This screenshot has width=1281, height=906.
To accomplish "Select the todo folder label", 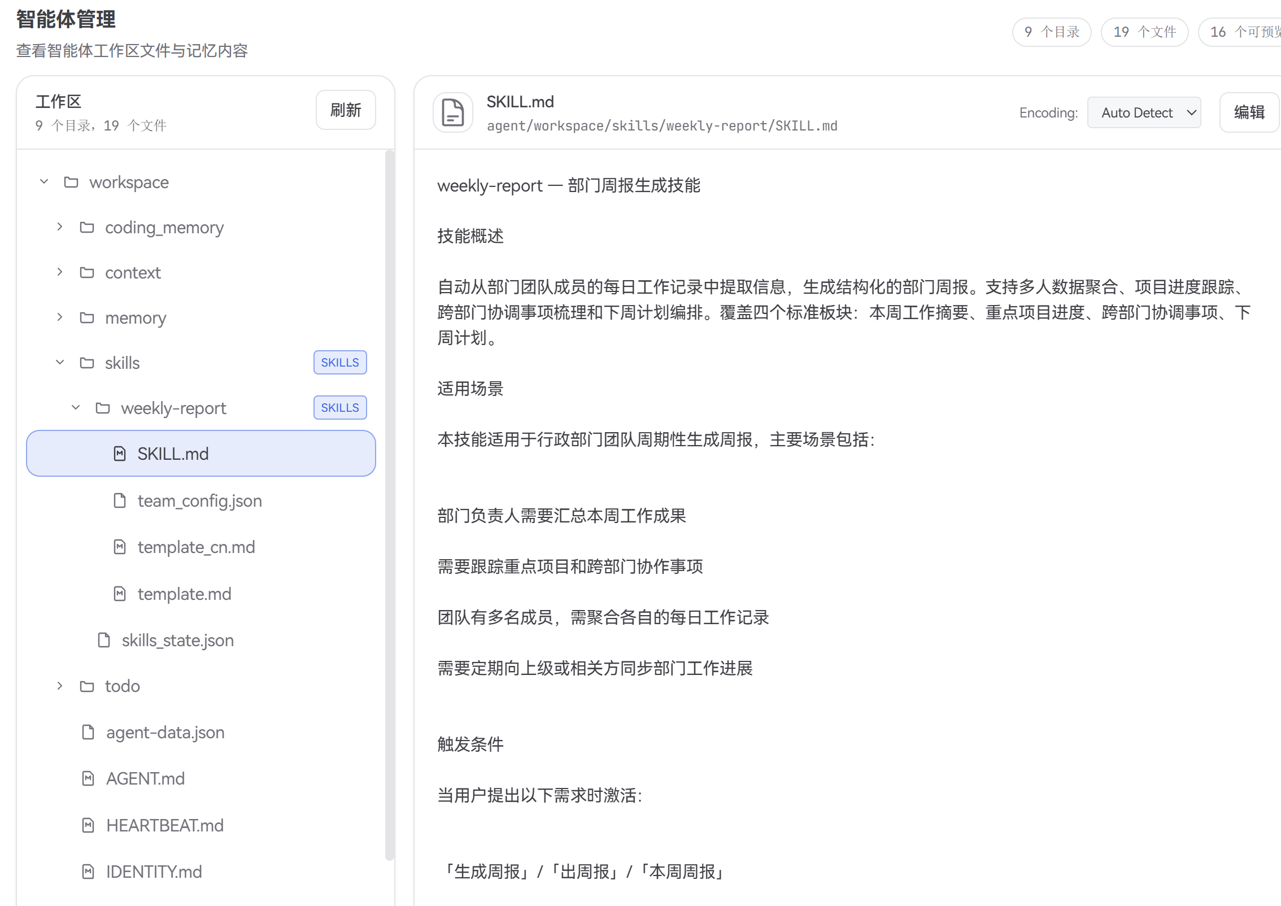I will coord(123,686).
